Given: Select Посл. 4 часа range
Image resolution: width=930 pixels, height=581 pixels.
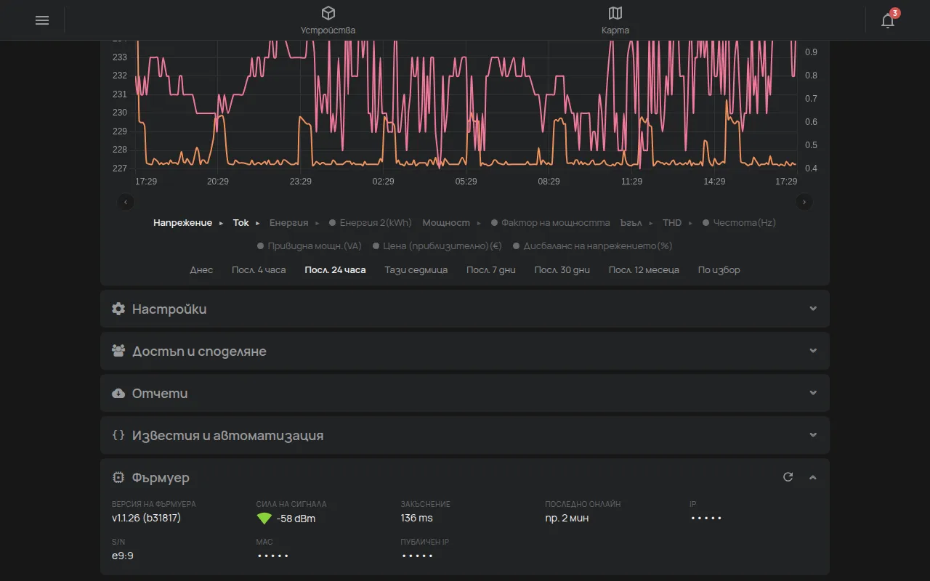Looking at the screenshot, I should pyautogui.click(x=259, y=270).
